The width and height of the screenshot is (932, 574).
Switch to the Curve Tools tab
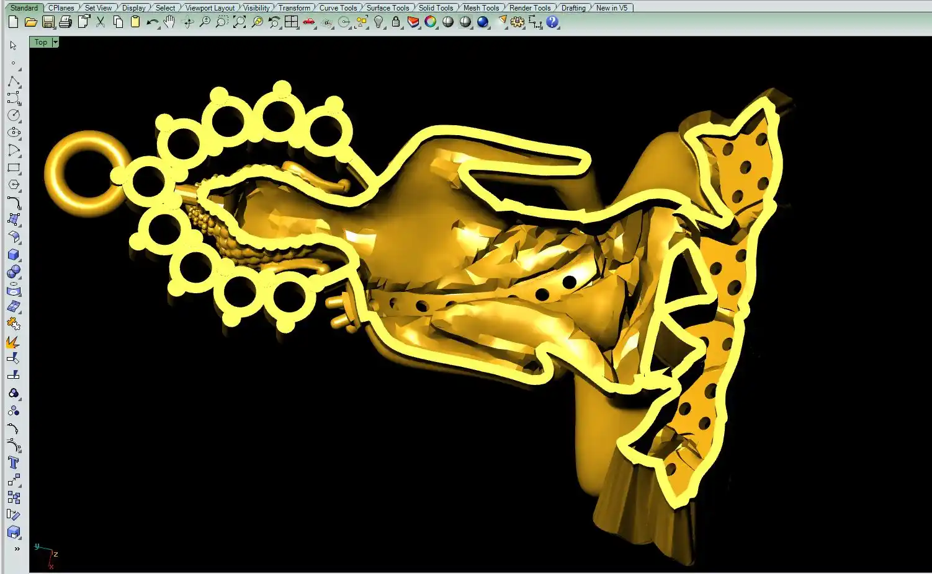click(x=338, y=8)
